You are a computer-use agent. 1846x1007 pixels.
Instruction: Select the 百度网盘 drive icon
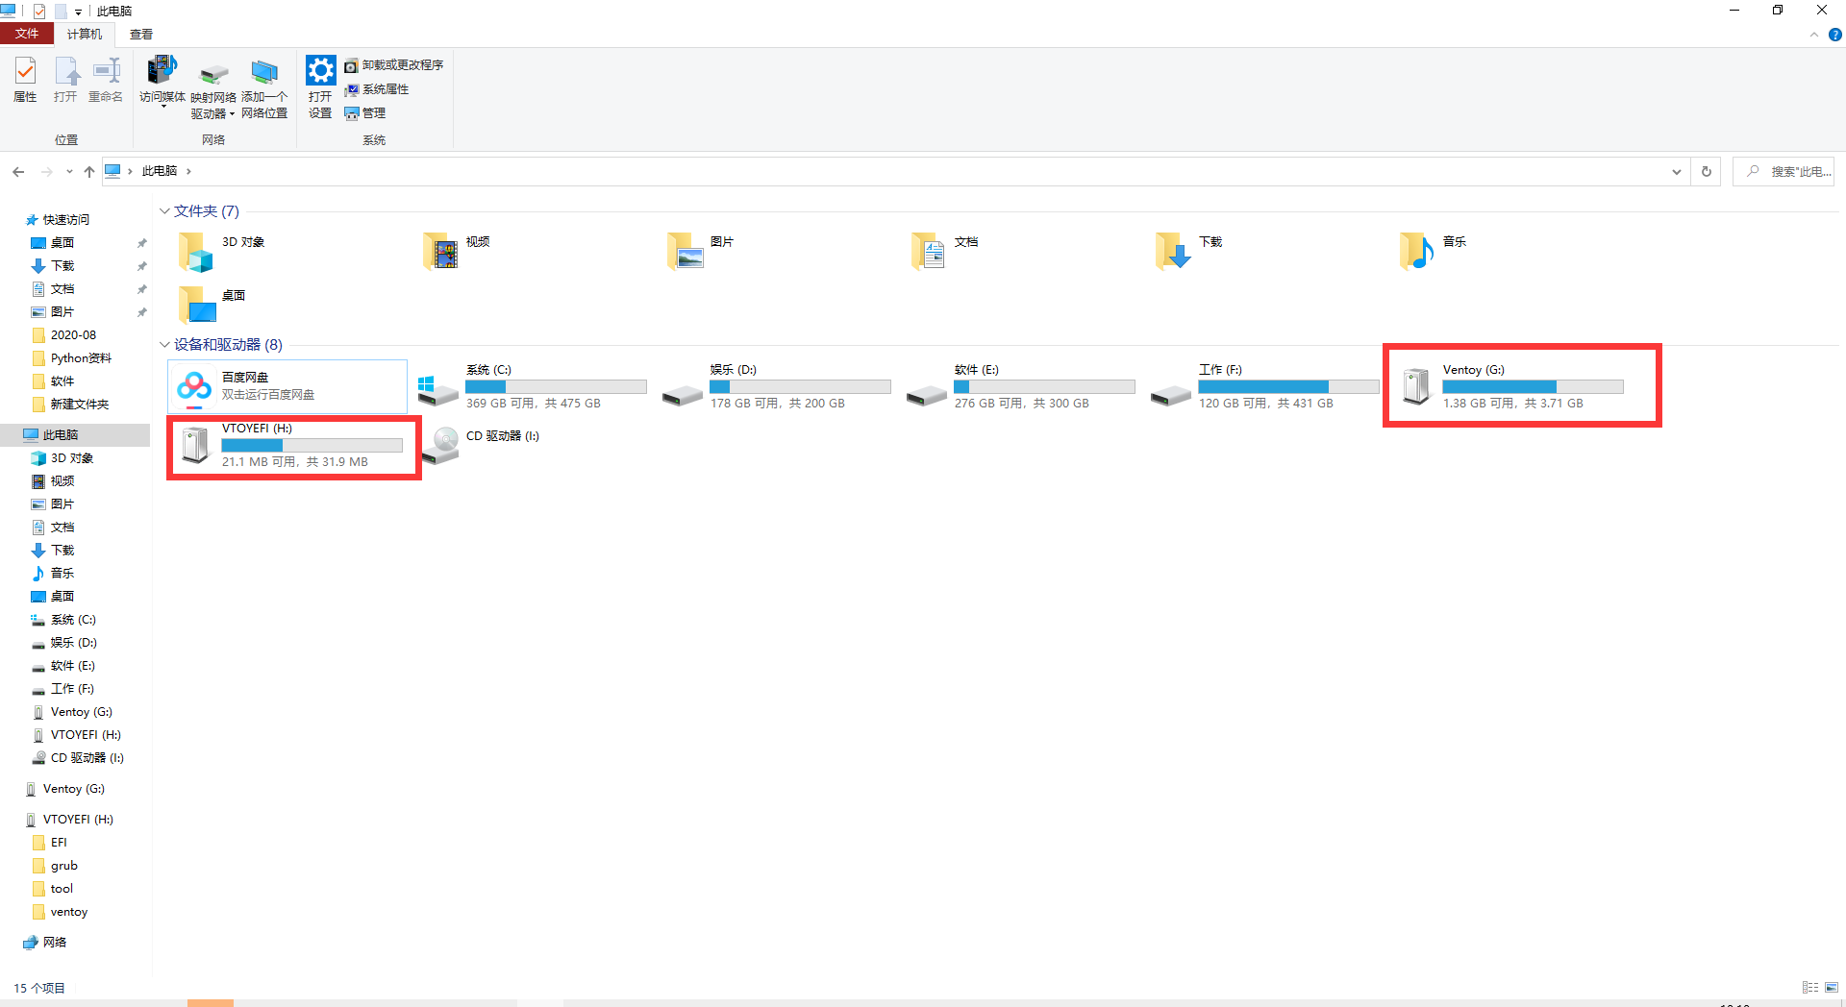click(x=195, y=386)
